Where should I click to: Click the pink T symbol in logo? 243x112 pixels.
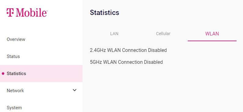pos(10,13)
